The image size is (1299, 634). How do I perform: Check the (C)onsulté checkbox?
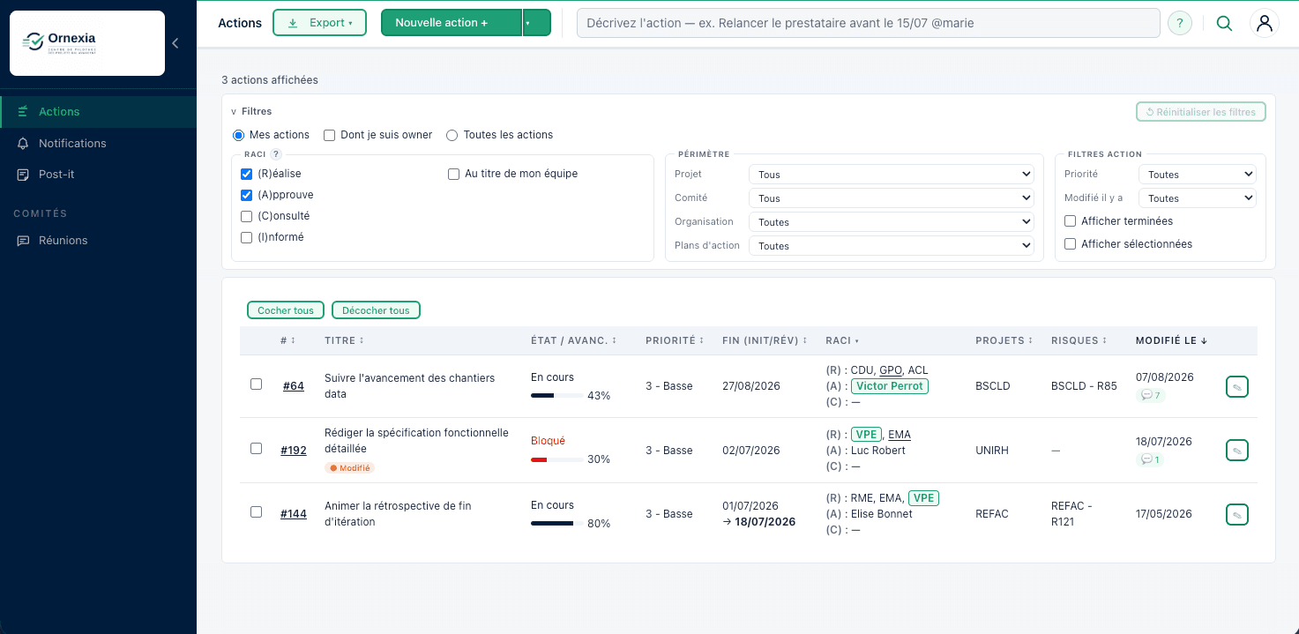(247, 217)
